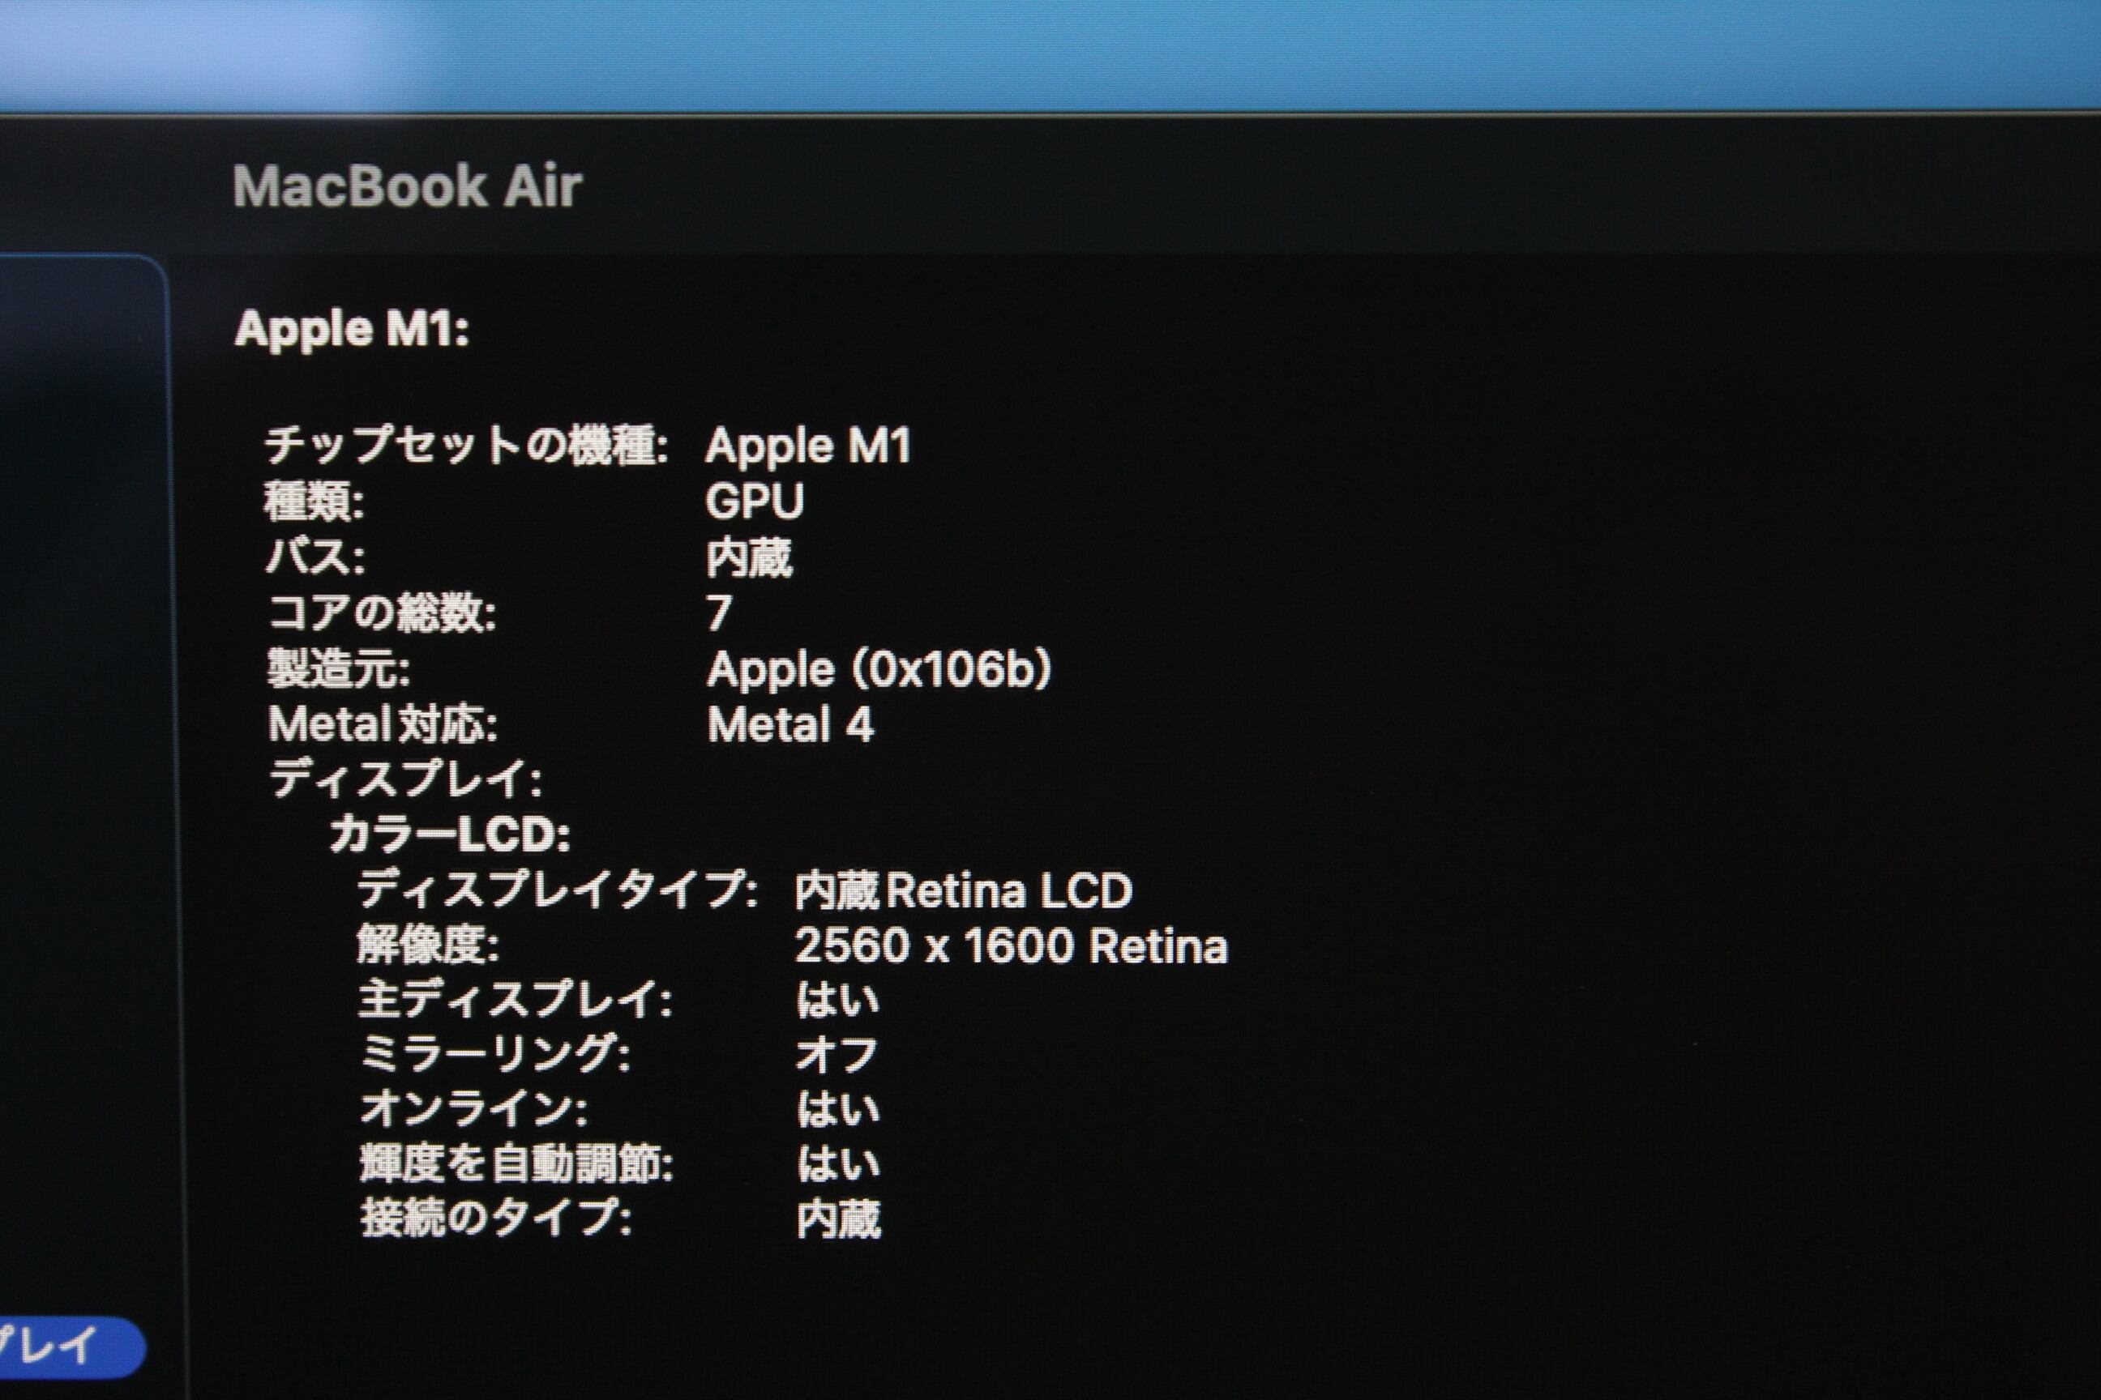Select the Metal 4 support value
2101x1400 pixels.
pyautogui.click(x=790, y=725)
